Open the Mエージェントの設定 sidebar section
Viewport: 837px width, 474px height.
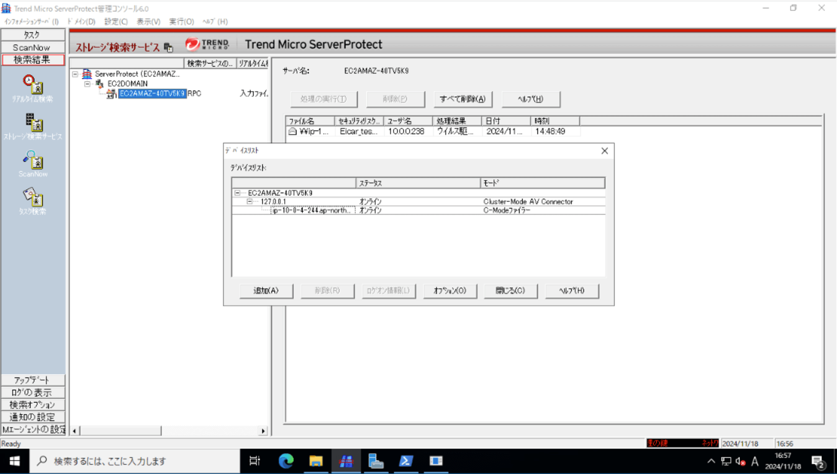[33, 429]
